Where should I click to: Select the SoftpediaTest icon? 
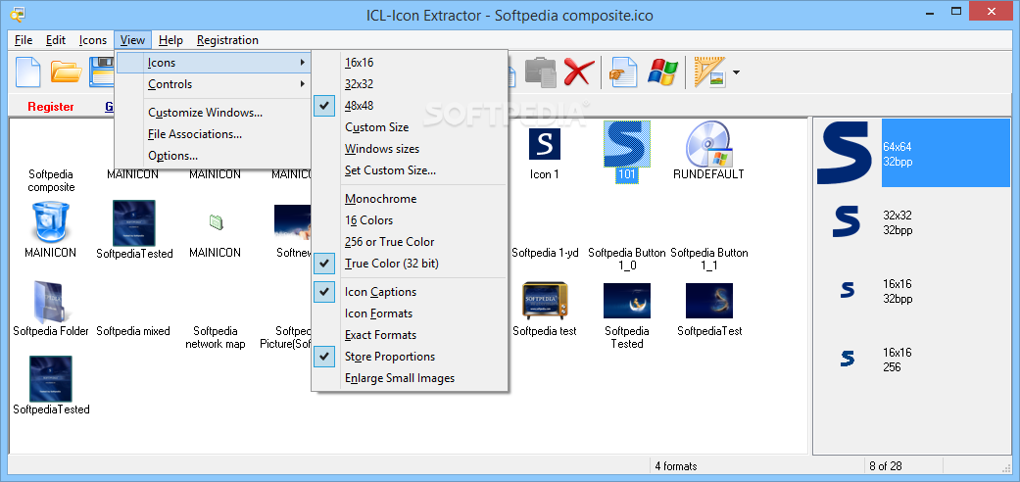tap(709, 301)
